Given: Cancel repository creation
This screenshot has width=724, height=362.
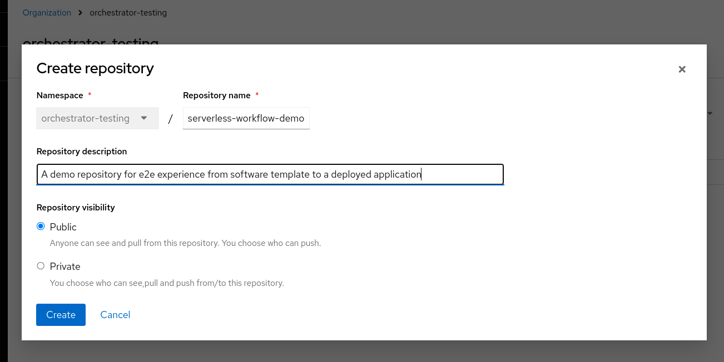Looking at the screenshot, I should point(115,315).
